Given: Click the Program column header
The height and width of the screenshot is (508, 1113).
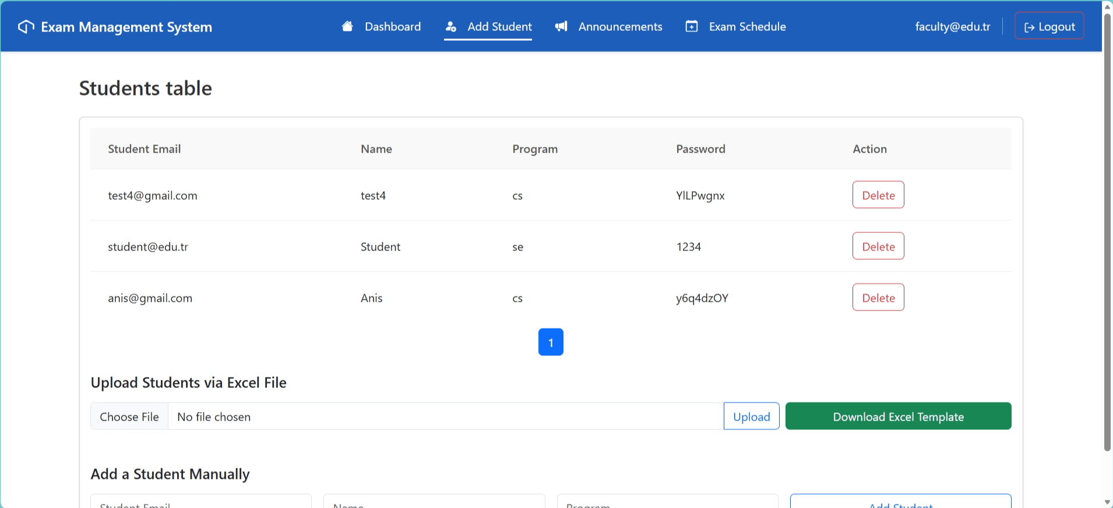Looking at the screenshot, I should pos(535,149).
